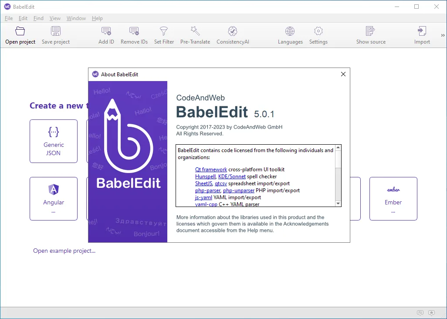This screenshot has width=447, height=319.
Task: Choose the Generic JSON project card
Action: (54, 141)
